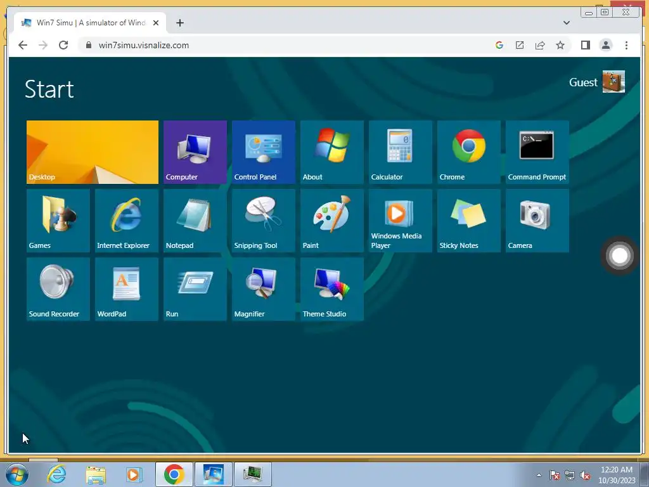Launch Internet Explorer from the taskbar
This screenshot has width=649, height=487.
click(x=56, y=474)
